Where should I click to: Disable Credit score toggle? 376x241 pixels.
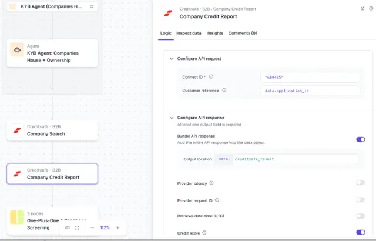pos(360,232)
